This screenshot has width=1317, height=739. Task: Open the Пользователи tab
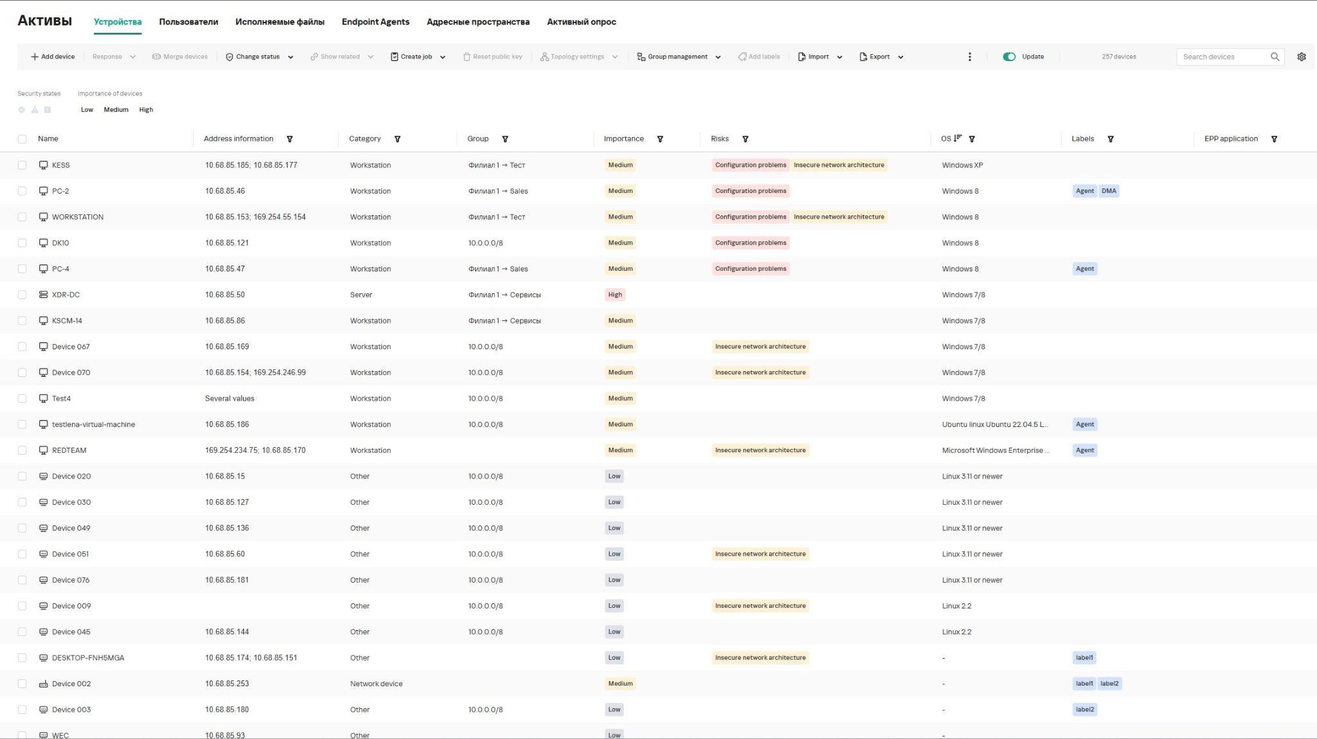click(188, 22)
